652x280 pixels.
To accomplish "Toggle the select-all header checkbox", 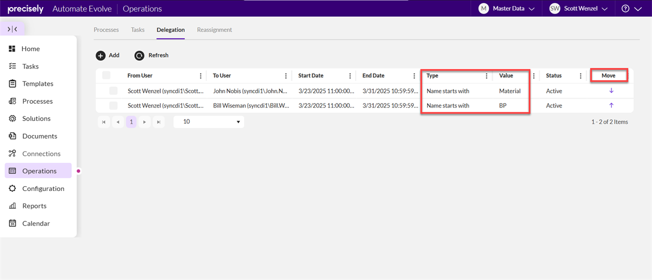I will (x=106, y=75).
